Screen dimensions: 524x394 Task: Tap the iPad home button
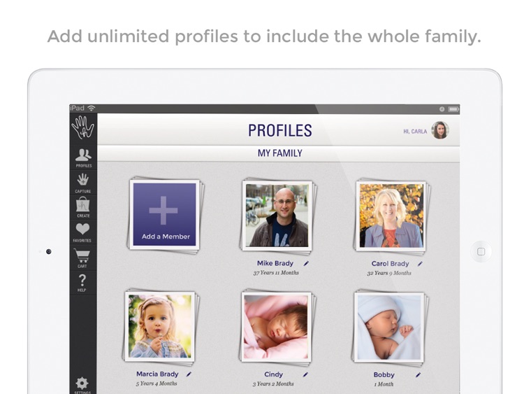coord(481,251)
